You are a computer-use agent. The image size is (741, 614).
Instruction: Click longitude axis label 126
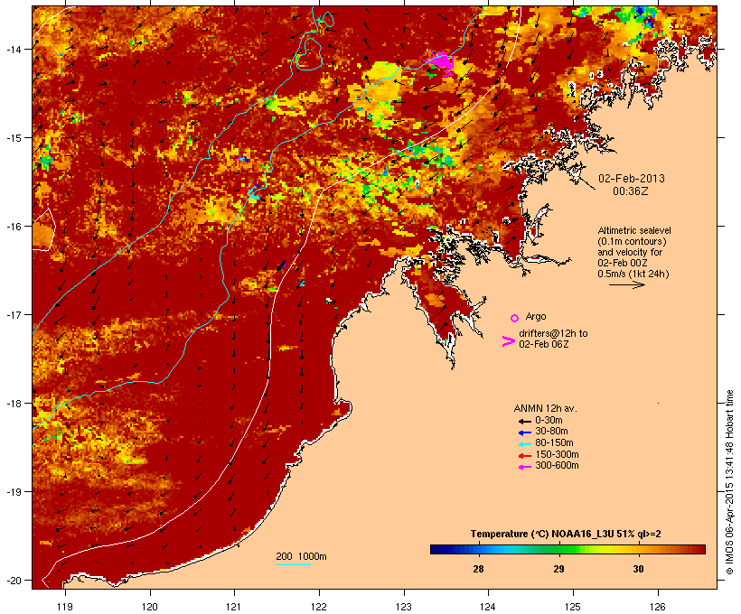658,607
